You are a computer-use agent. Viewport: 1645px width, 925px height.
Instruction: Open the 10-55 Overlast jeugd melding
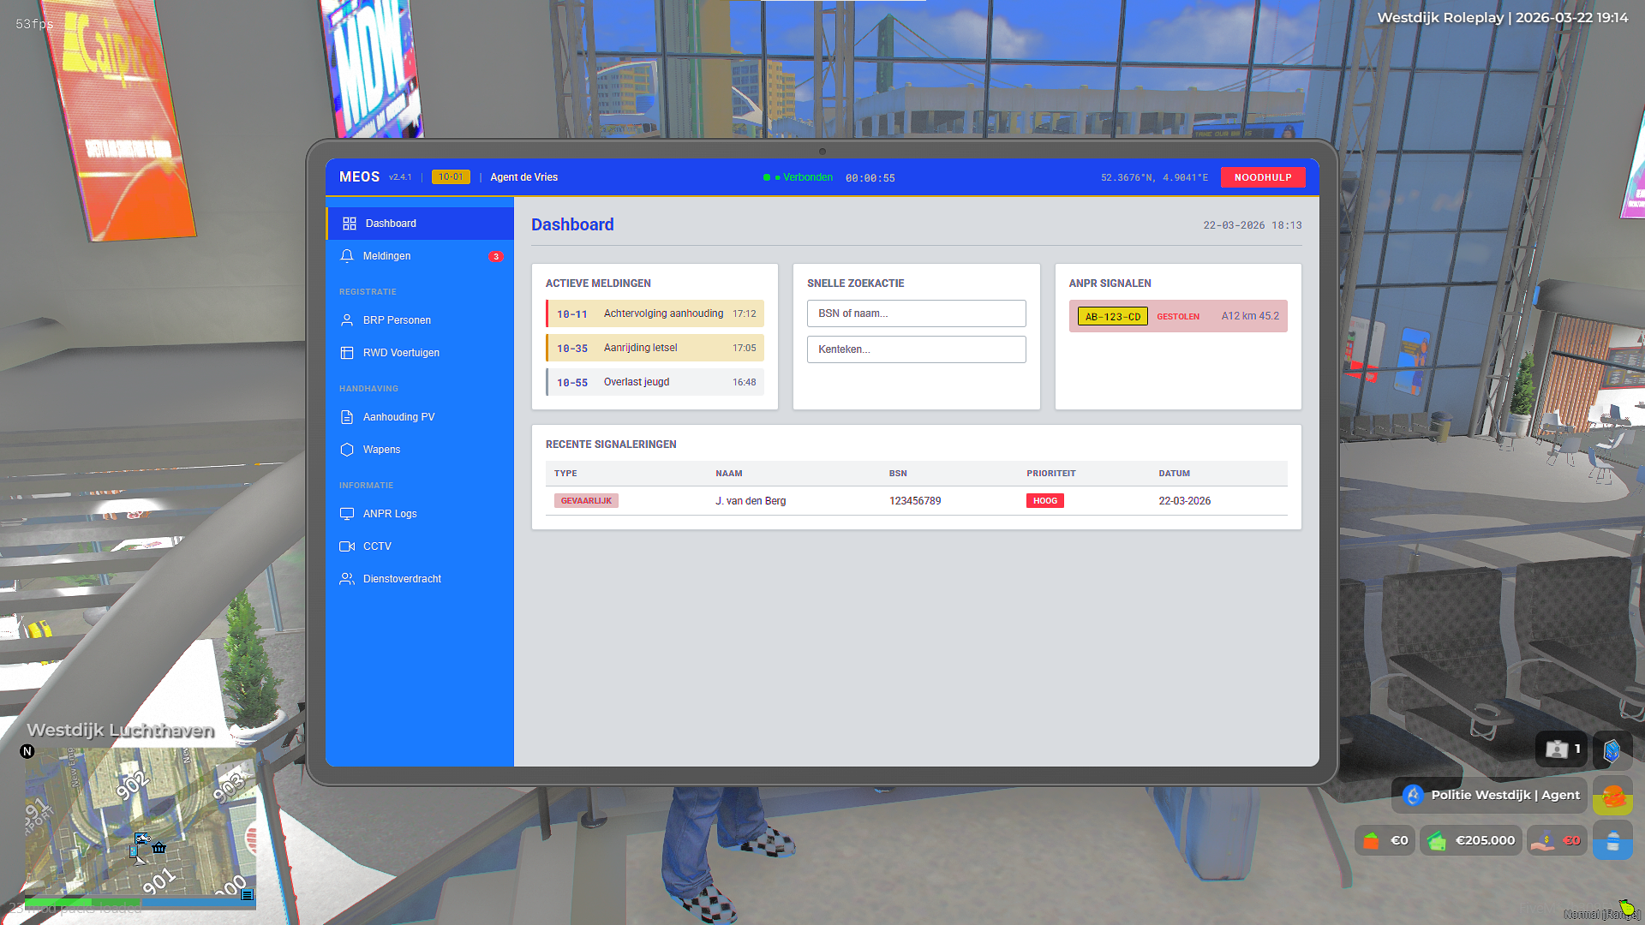[655, 382]
